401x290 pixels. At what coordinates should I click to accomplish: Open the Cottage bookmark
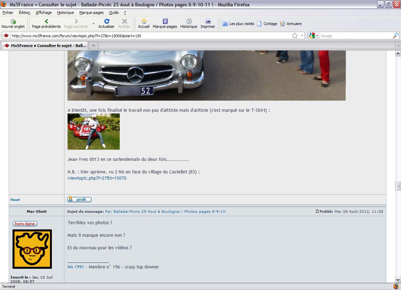coord(267,24)
